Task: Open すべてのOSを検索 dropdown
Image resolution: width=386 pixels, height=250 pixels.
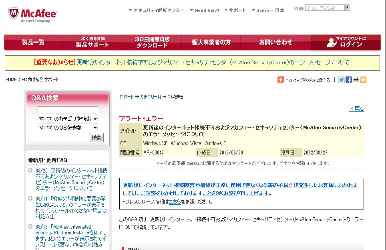Action: click(68, 127)
